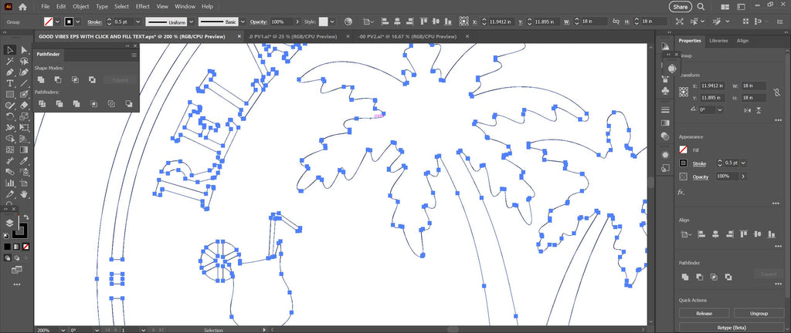Select the Pen tool
Viewport: 791px width, 333px height.
click(x=9, y=72)
